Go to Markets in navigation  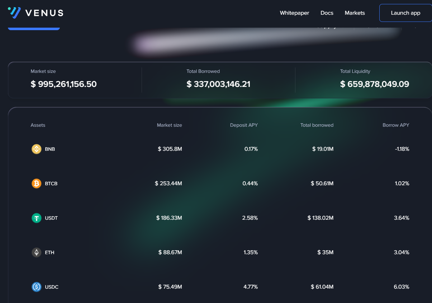click(x=355, y=13)
